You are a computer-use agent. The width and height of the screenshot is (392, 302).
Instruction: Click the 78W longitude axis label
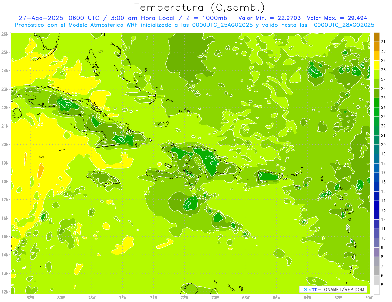[x=92, y=297]
